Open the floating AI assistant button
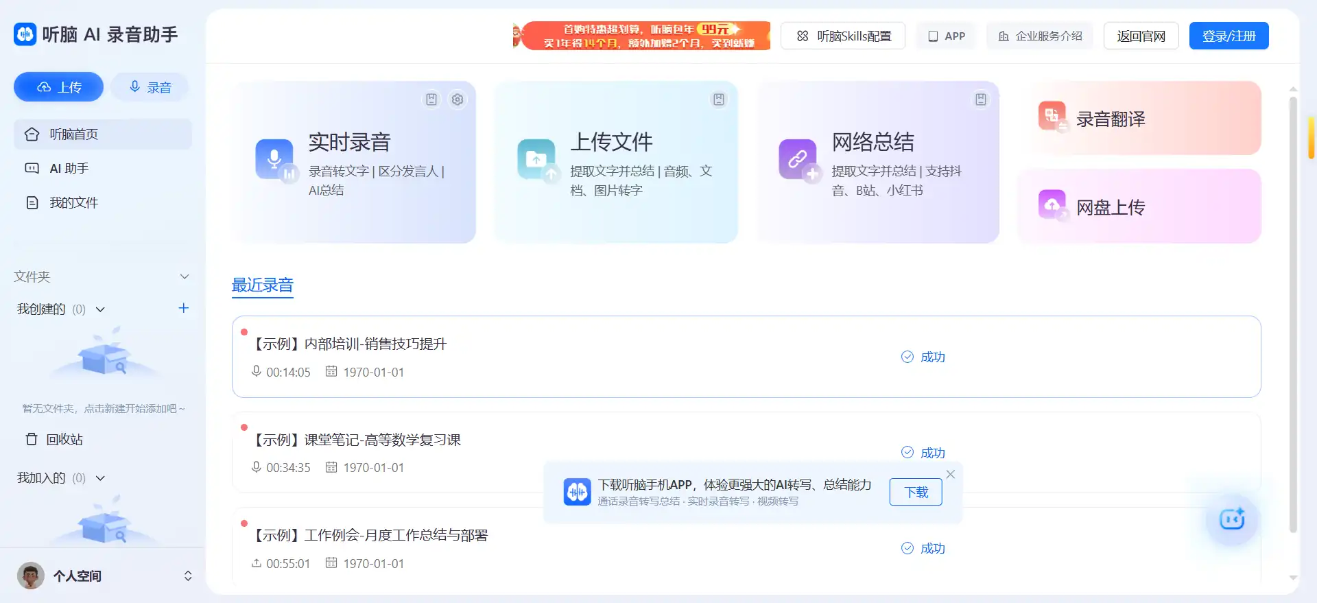Screen dimensions: 1317x603 coord(1233,519)
